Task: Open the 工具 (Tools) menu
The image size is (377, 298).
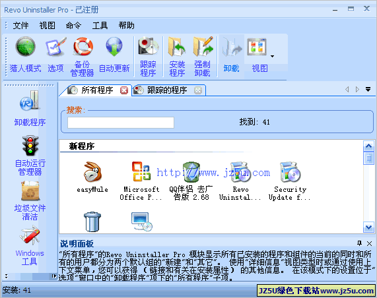Action: (x=100, y=26)
